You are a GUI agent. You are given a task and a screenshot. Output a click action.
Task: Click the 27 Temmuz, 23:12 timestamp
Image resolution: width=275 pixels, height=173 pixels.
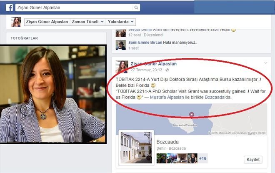[146, 70]
